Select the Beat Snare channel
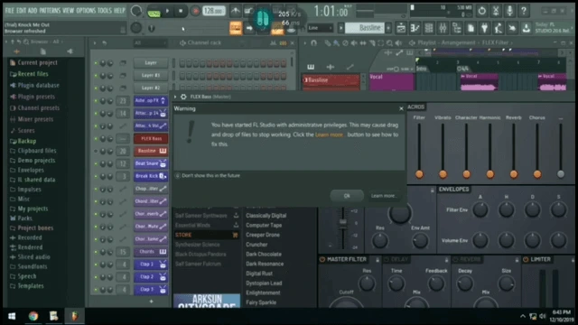Viewport: 578px width, 325px height. pyautogui.click(x=151, y=163)
